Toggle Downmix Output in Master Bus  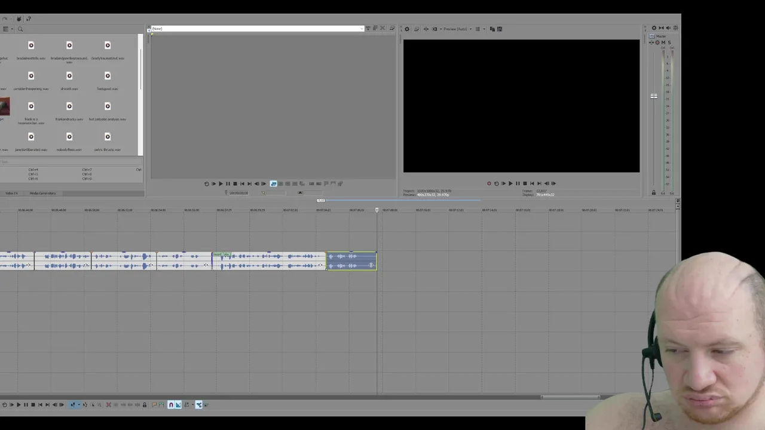coord(661,28)
